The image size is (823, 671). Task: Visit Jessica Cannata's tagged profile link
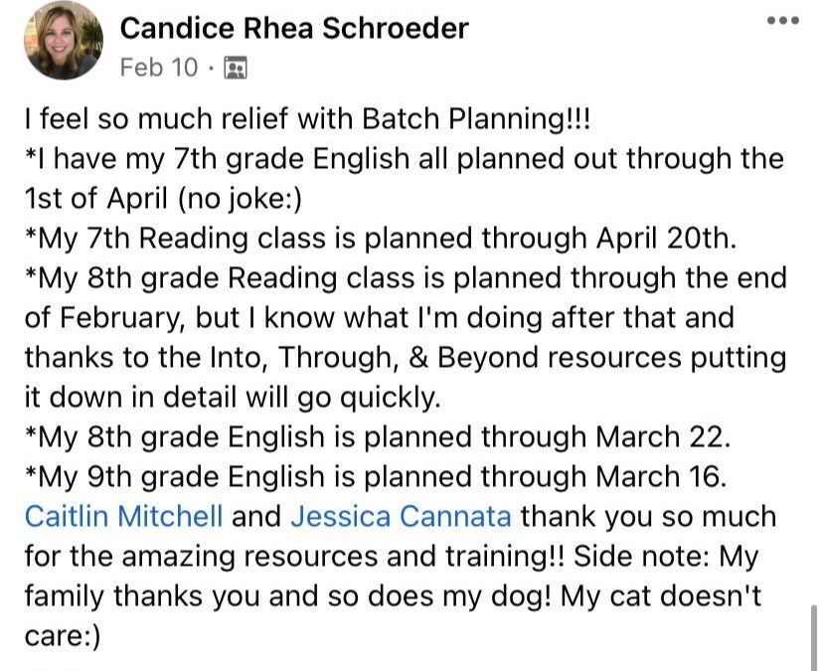click(x=401, y=517)
